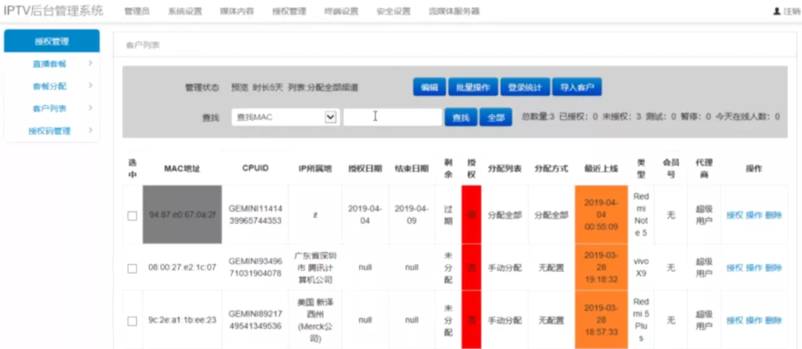
Task: Open the 终端设置 menu
Action: 341,11
